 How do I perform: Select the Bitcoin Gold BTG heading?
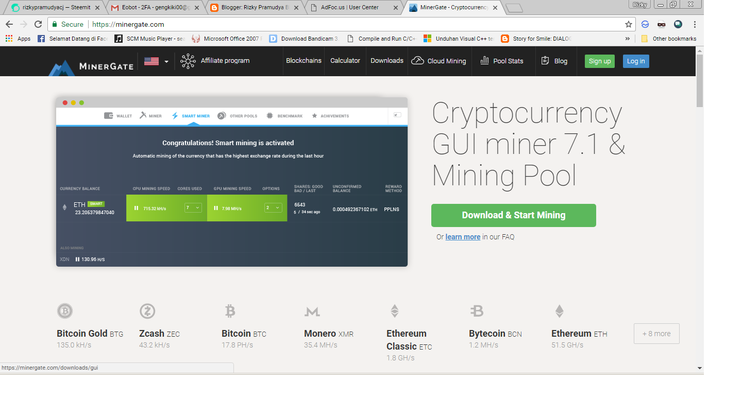pyautogui.click(x=90, y=334)
